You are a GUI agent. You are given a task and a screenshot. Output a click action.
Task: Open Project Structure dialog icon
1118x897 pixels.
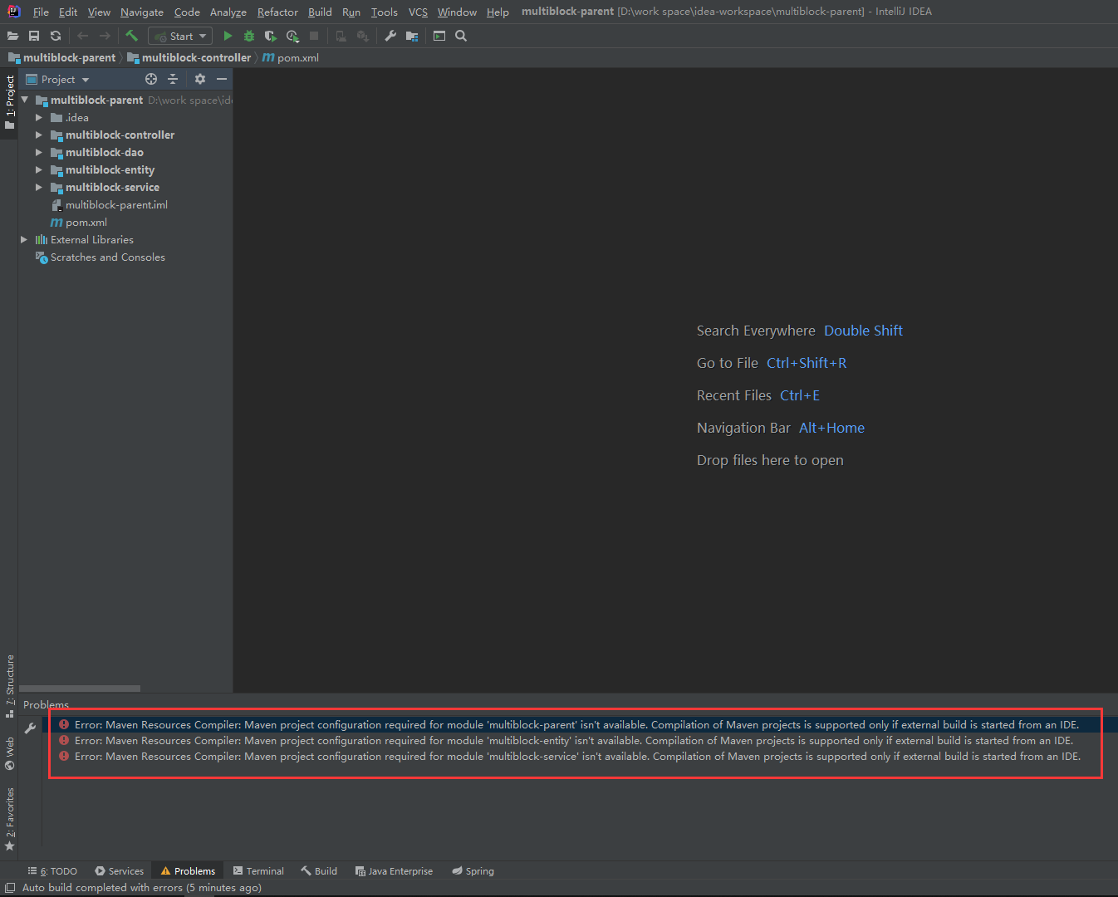click(410, 36)
